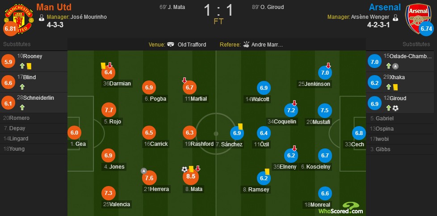Click the goal ball icon above Mata

(x=185, y=169)
